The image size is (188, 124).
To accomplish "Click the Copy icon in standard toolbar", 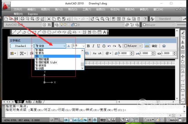I will tap(54, 19).
